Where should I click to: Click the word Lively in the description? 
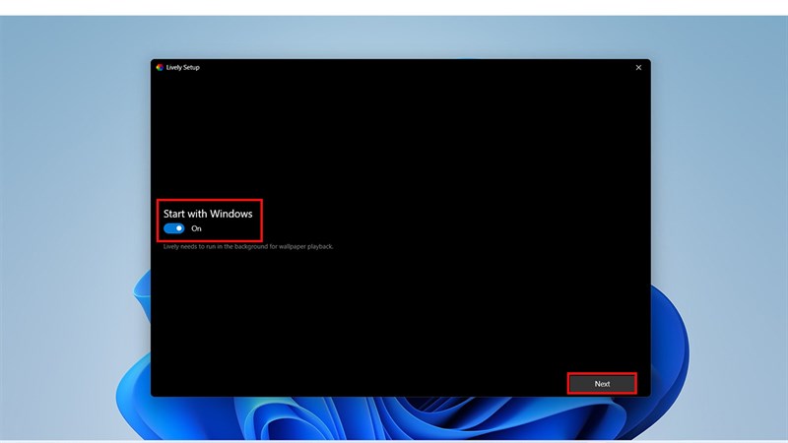click(171, 246)
